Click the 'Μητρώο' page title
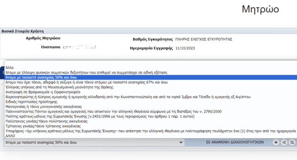The image size is (297, 160). (260, 9)
